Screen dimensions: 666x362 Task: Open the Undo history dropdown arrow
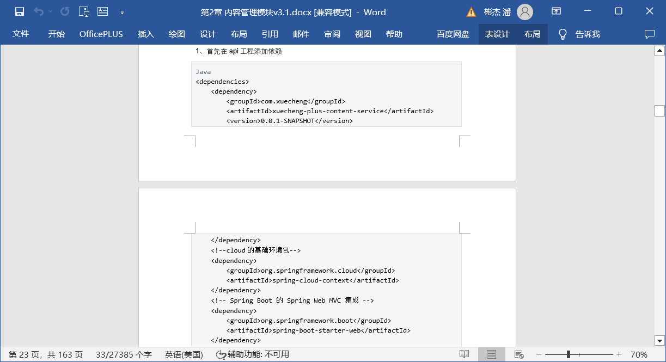(x=51, y=11)
